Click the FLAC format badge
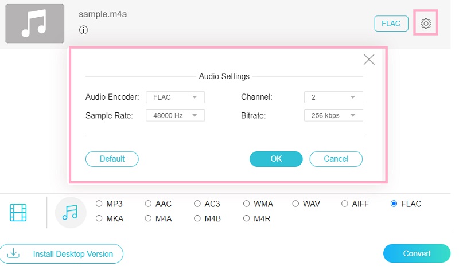Viewport: 459px width, 270px height. coord(391,24)
